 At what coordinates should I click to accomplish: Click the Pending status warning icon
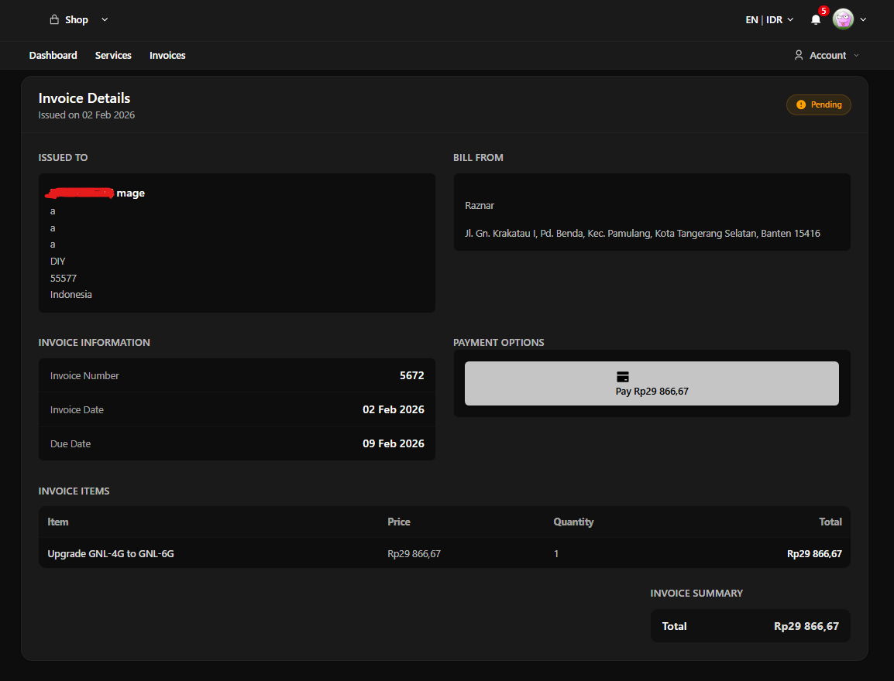[801, 105]
